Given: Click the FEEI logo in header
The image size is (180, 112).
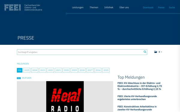Looking at the screenshot, I should pyautogui.click(x=13, y=7).
